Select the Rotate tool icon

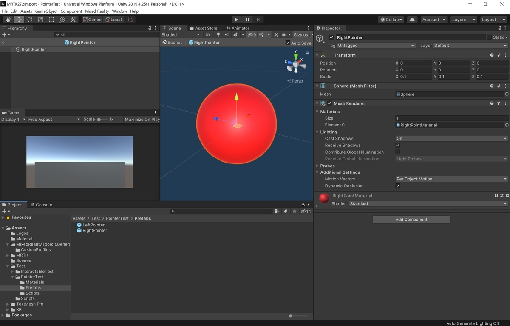click(x=30, y=20)
